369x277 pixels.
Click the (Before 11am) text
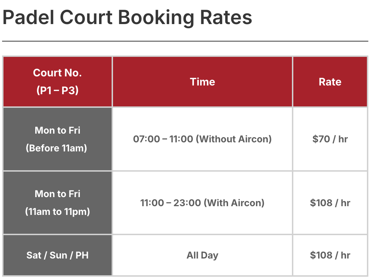[x=57, y=148]
